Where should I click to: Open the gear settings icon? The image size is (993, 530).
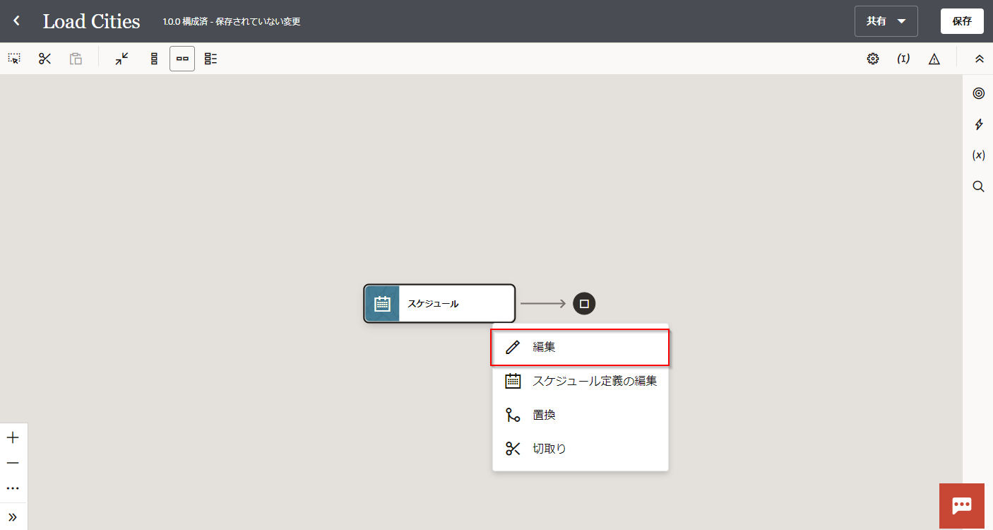click(x=873, y=59)
